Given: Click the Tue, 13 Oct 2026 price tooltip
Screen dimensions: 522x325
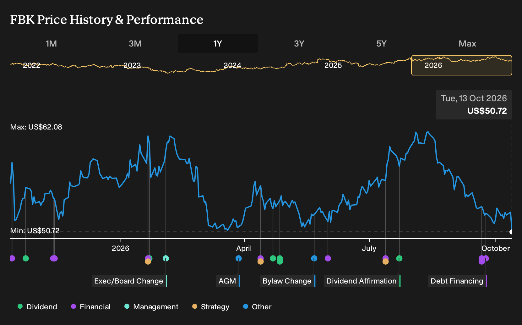Looking at the screenshot, I should pos(474,105).
